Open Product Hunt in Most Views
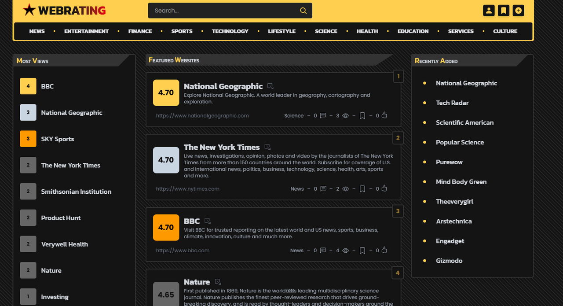Viewport: 563px width, 306px height. (x=61, y=218)
